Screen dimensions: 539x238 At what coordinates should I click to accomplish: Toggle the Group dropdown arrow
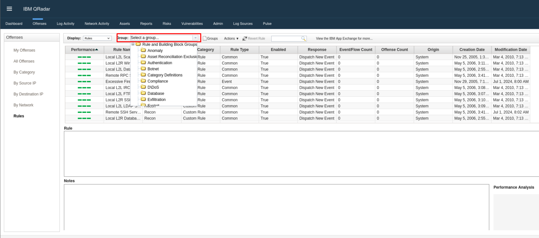click(195, 38)
